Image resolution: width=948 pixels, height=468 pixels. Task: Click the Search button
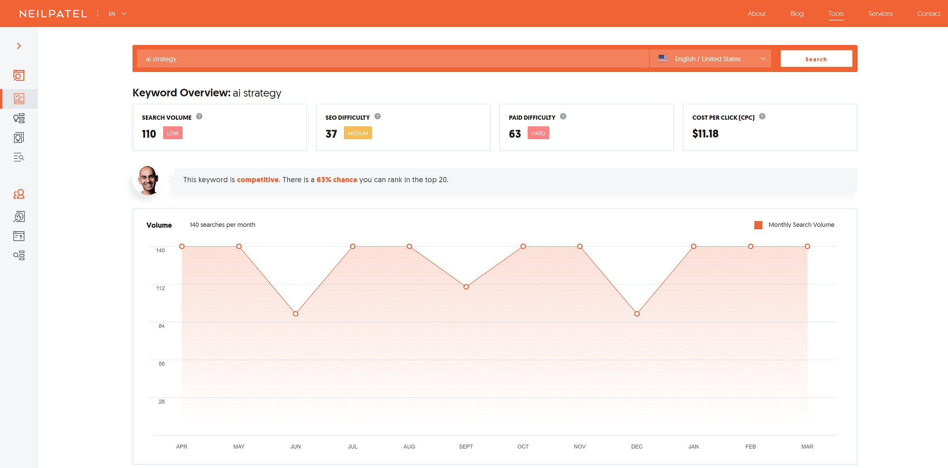point(816,59)
